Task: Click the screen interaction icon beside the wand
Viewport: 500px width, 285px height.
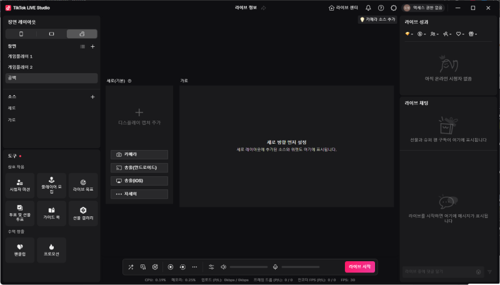Action: tap(143, 267)
